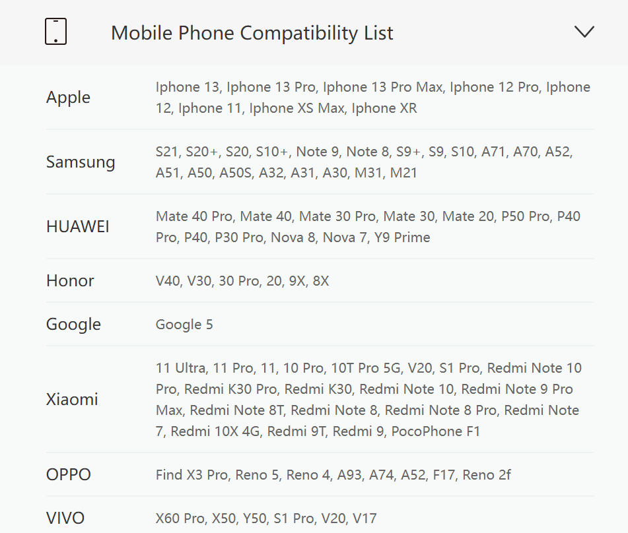
Task: Click the HUAWEI Mate models list
Action: click(x=368, y=227)
